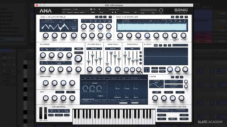This screenshot has height=127, width=227.
Task: Select the 4 DELAY effect slot
Action: coord(114,101)
